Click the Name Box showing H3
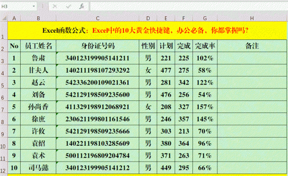Screen dimensions: 288x176 (18, 6)
